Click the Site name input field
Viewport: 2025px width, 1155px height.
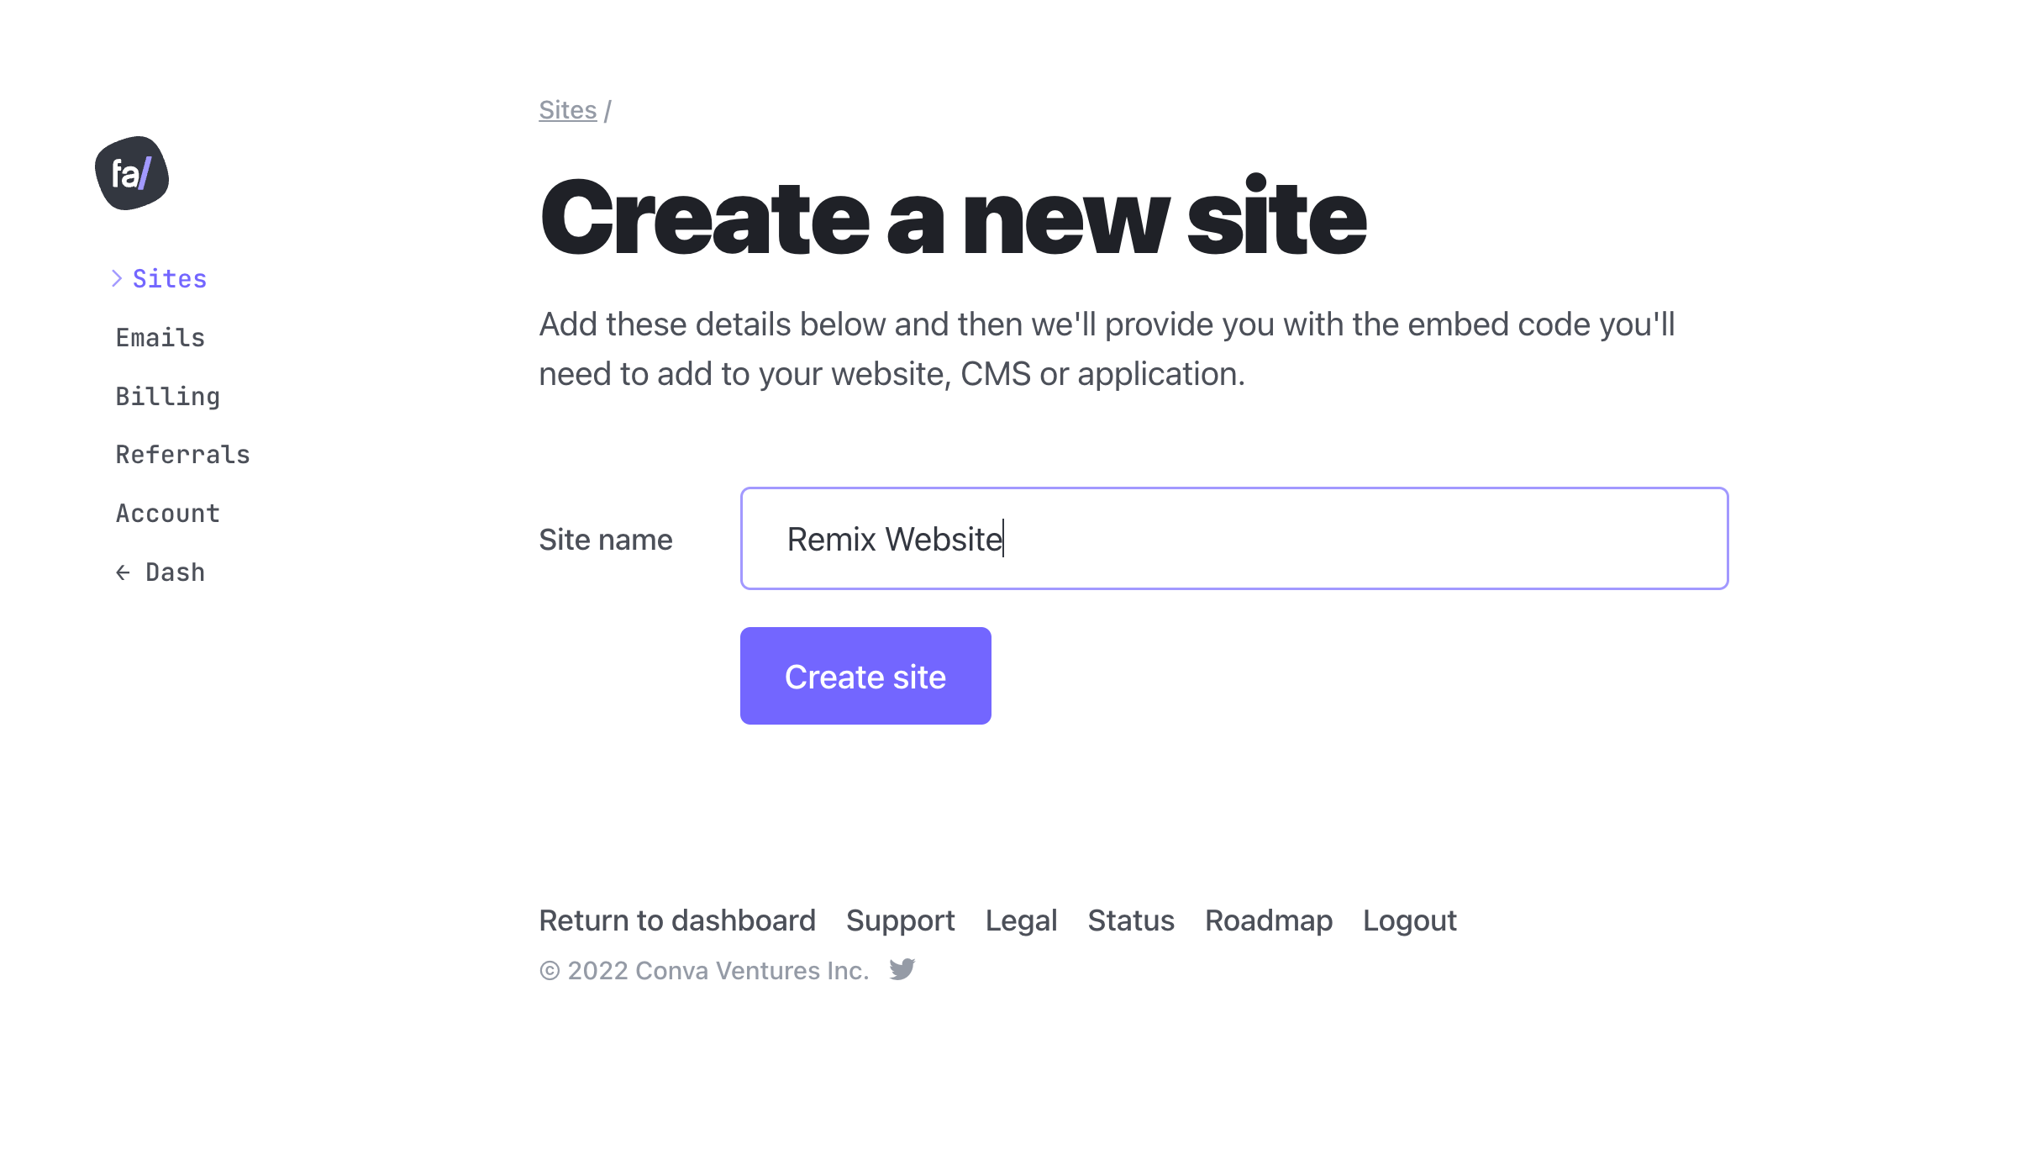[x=1233, y=539]
